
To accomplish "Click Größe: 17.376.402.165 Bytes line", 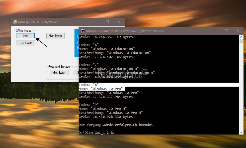I will pyautogui.click(x=106, y=57).
